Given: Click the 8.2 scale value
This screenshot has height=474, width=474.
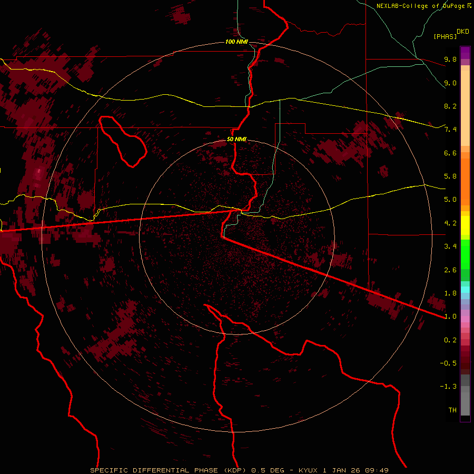Looking at the screenshot, I should tap(450, 106).
